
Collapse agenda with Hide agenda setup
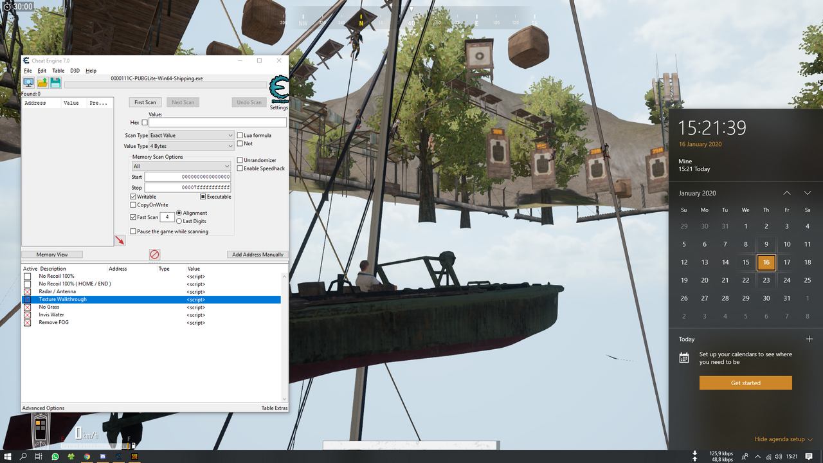(x=784, y=439)
